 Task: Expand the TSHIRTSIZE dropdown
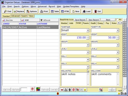pyautogui.click(x=88, y=30)
